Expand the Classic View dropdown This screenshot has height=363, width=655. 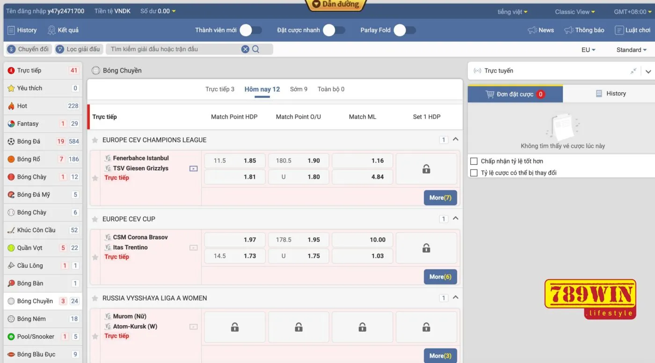[x=575, y=12]
